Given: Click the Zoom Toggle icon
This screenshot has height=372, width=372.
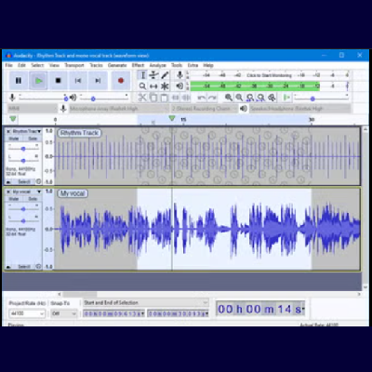Looking at the screenshot, I should pos(272,98).
